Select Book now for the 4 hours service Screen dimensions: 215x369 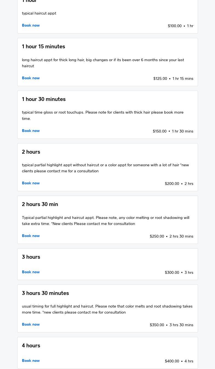click(31, 361)
